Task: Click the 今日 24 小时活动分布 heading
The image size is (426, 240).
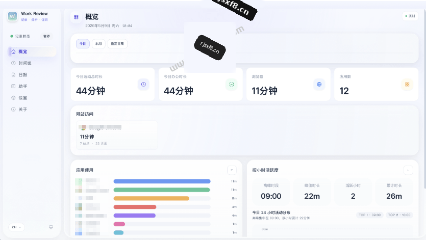Action: click(x=271, y=212)
